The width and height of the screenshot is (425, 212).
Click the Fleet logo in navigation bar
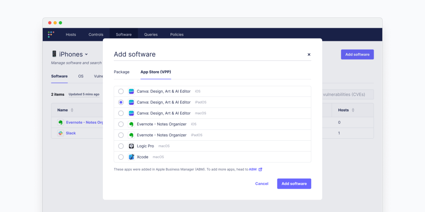click(51, 34)
